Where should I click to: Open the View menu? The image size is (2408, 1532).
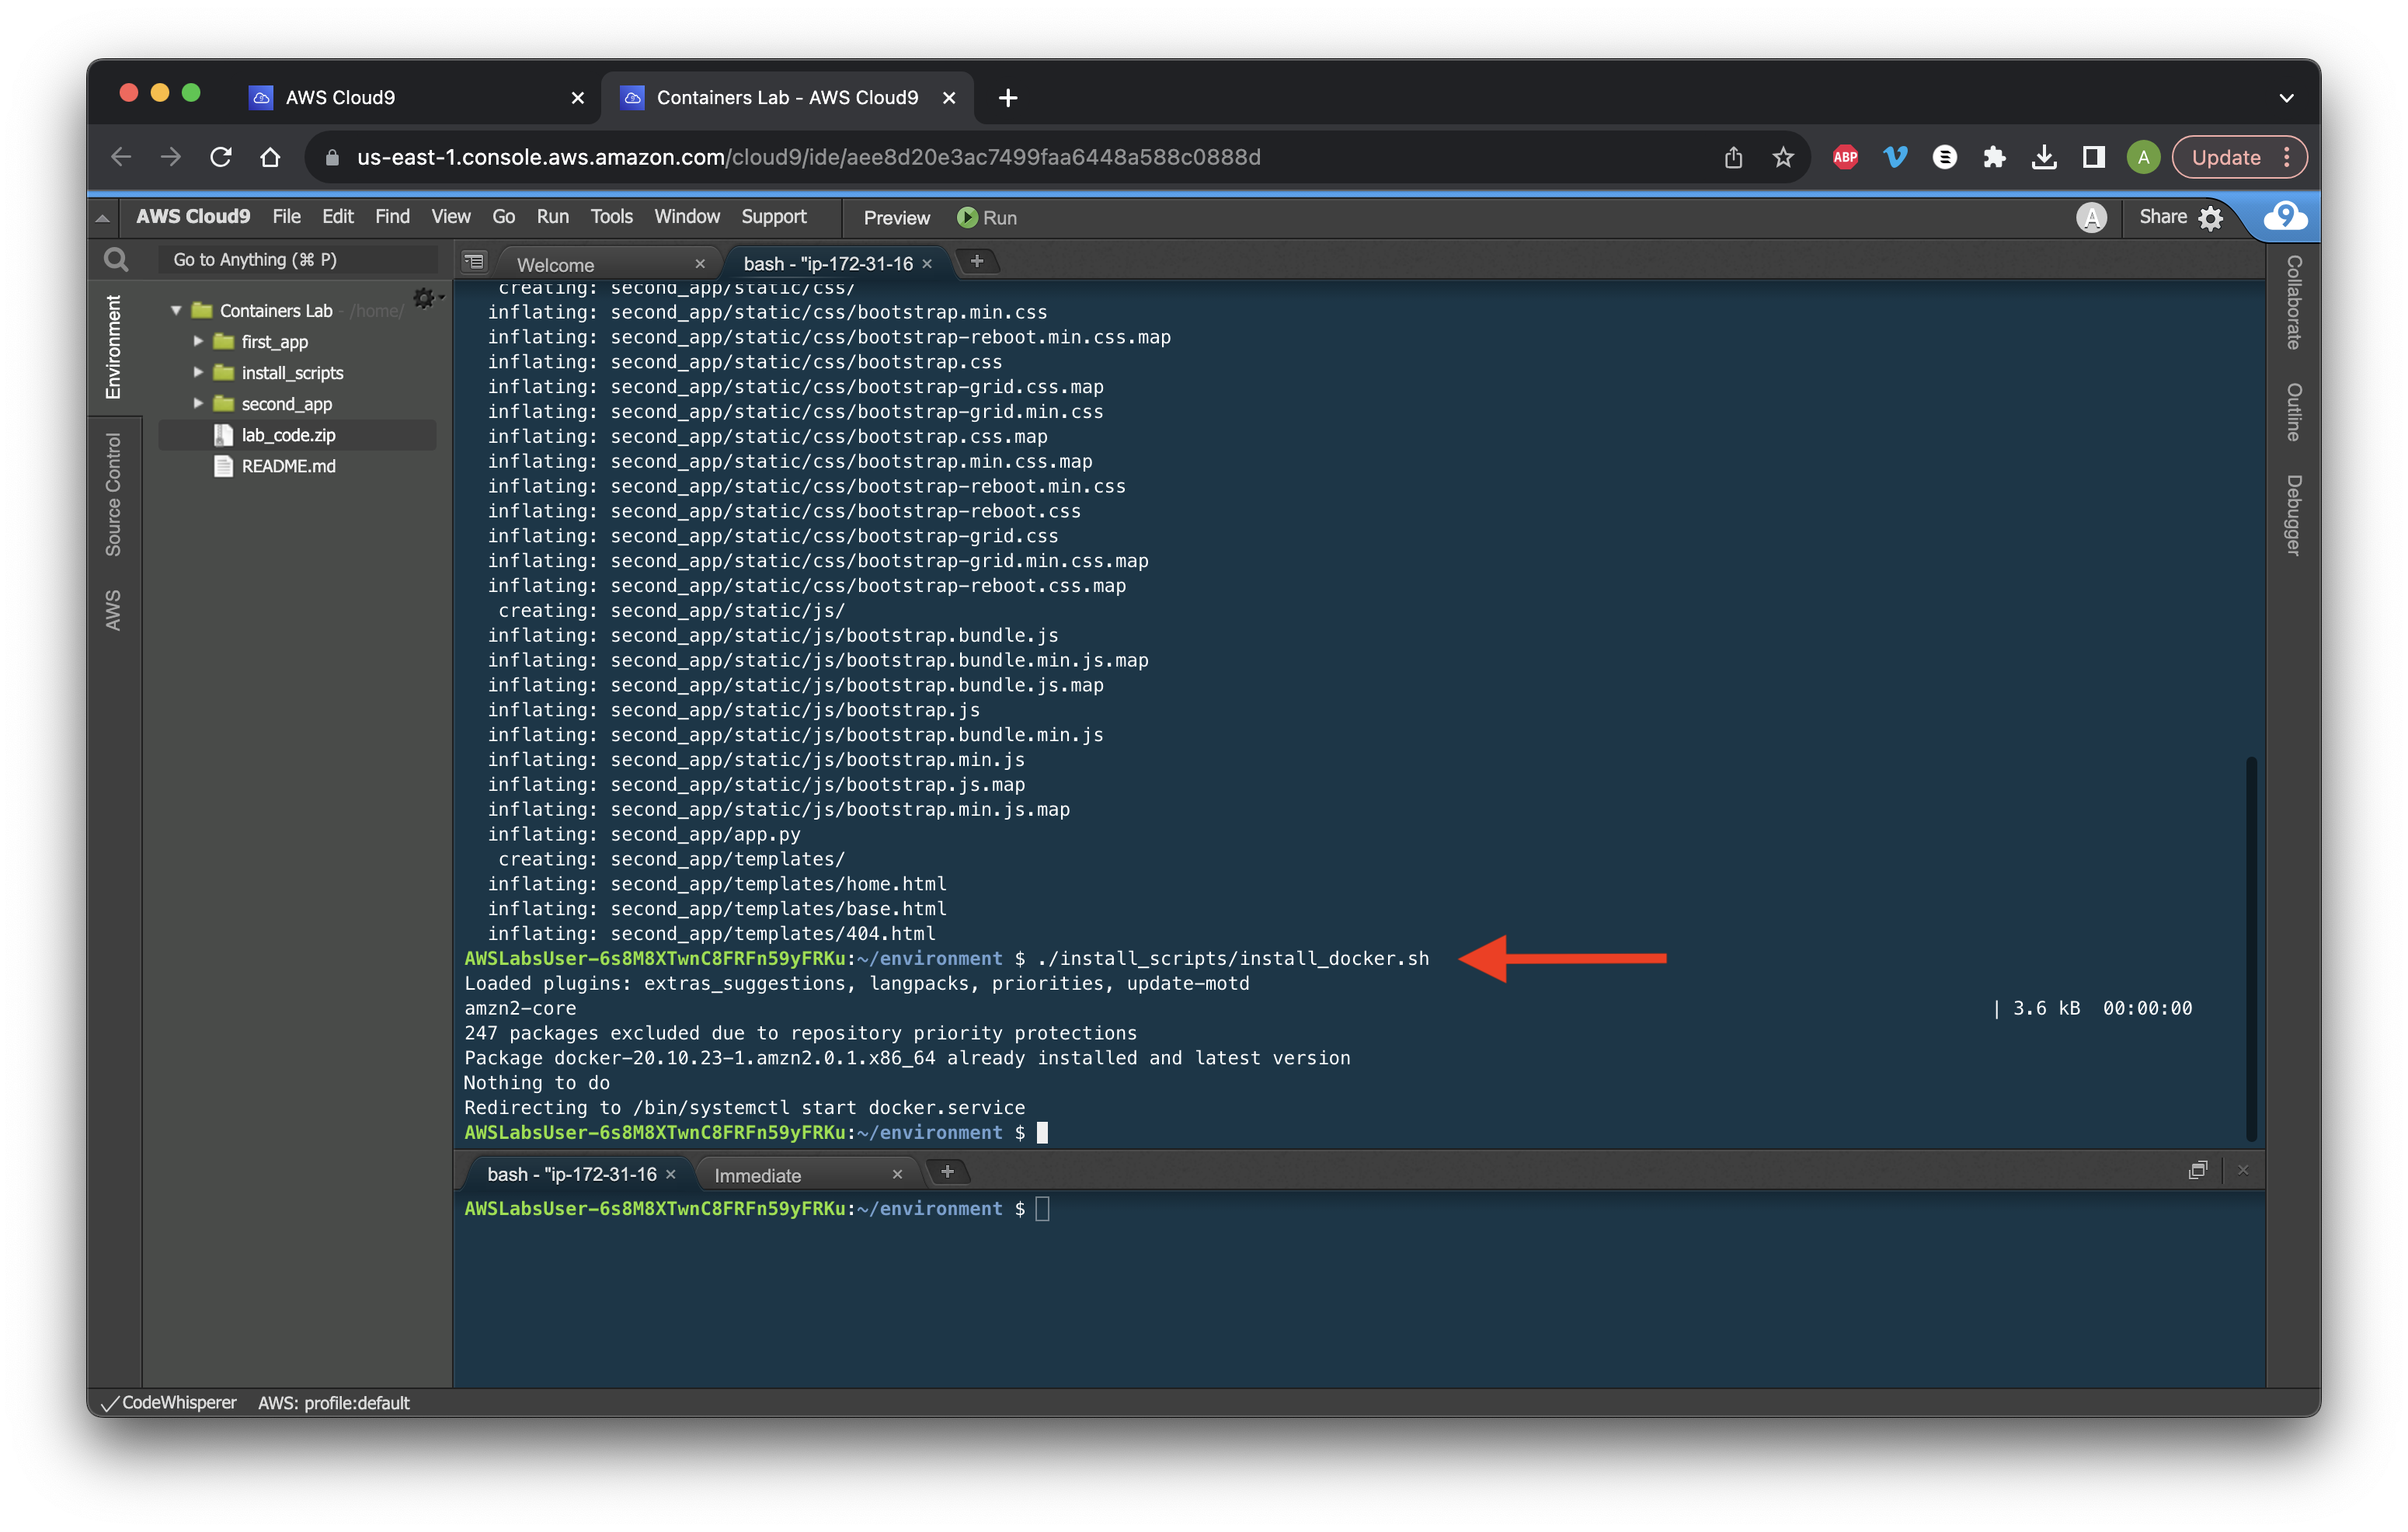click(450, 217)
